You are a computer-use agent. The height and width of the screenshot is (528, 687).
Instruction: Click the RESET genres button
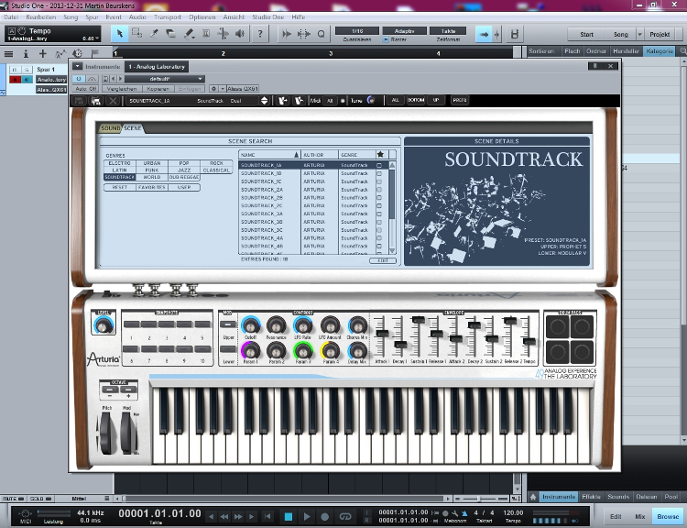pyautogui.click(x=120, y=187)
